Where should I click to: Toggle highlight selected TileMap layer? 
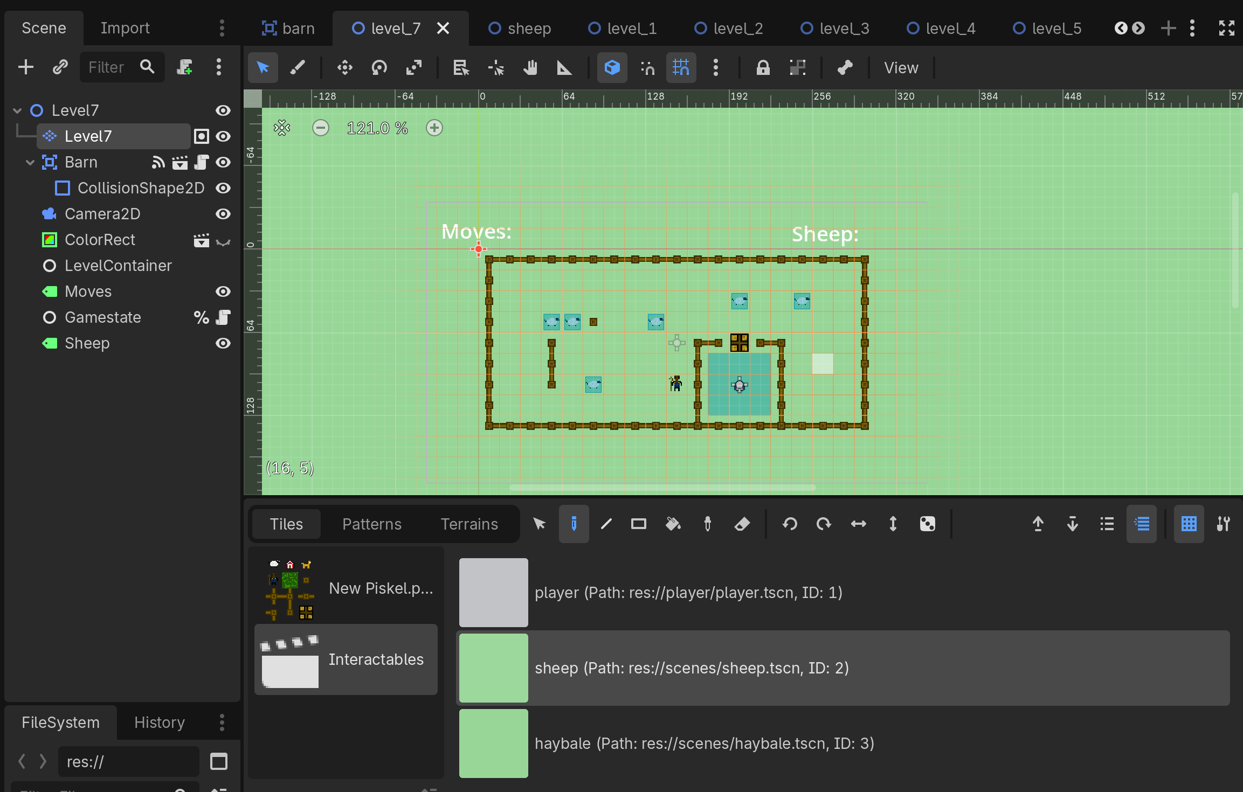[x=1142, y=524]
